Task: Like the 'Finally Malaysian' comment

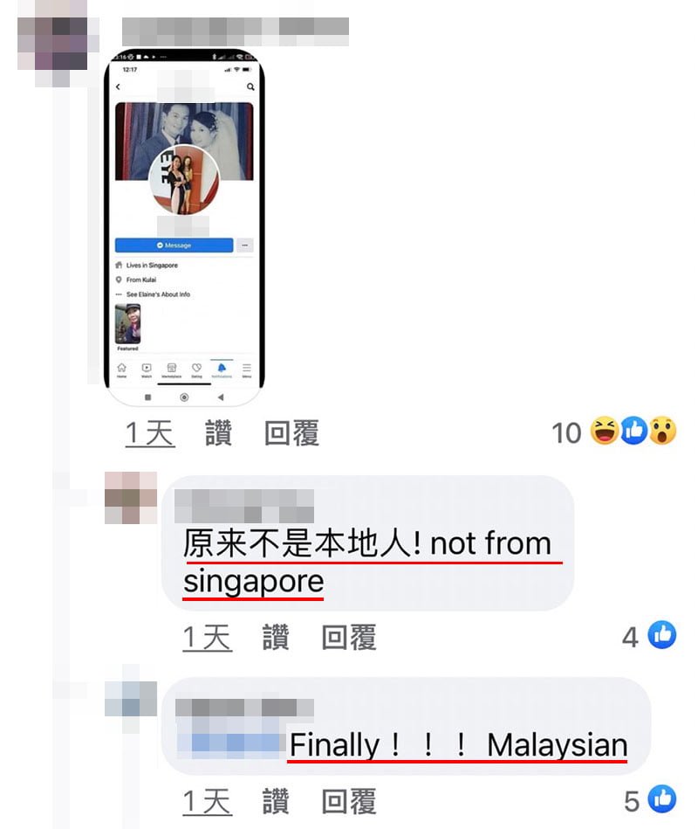Action: [276, 802]
